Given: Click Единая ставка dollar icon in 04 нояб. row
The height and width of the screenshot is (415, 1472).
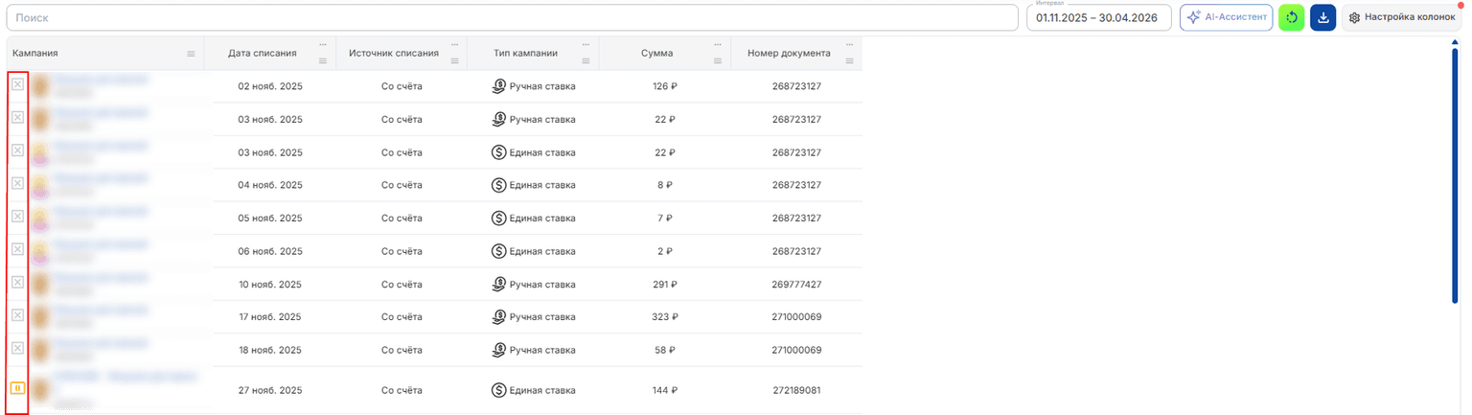Looking at the screenshot, I should tap(498, 185).
